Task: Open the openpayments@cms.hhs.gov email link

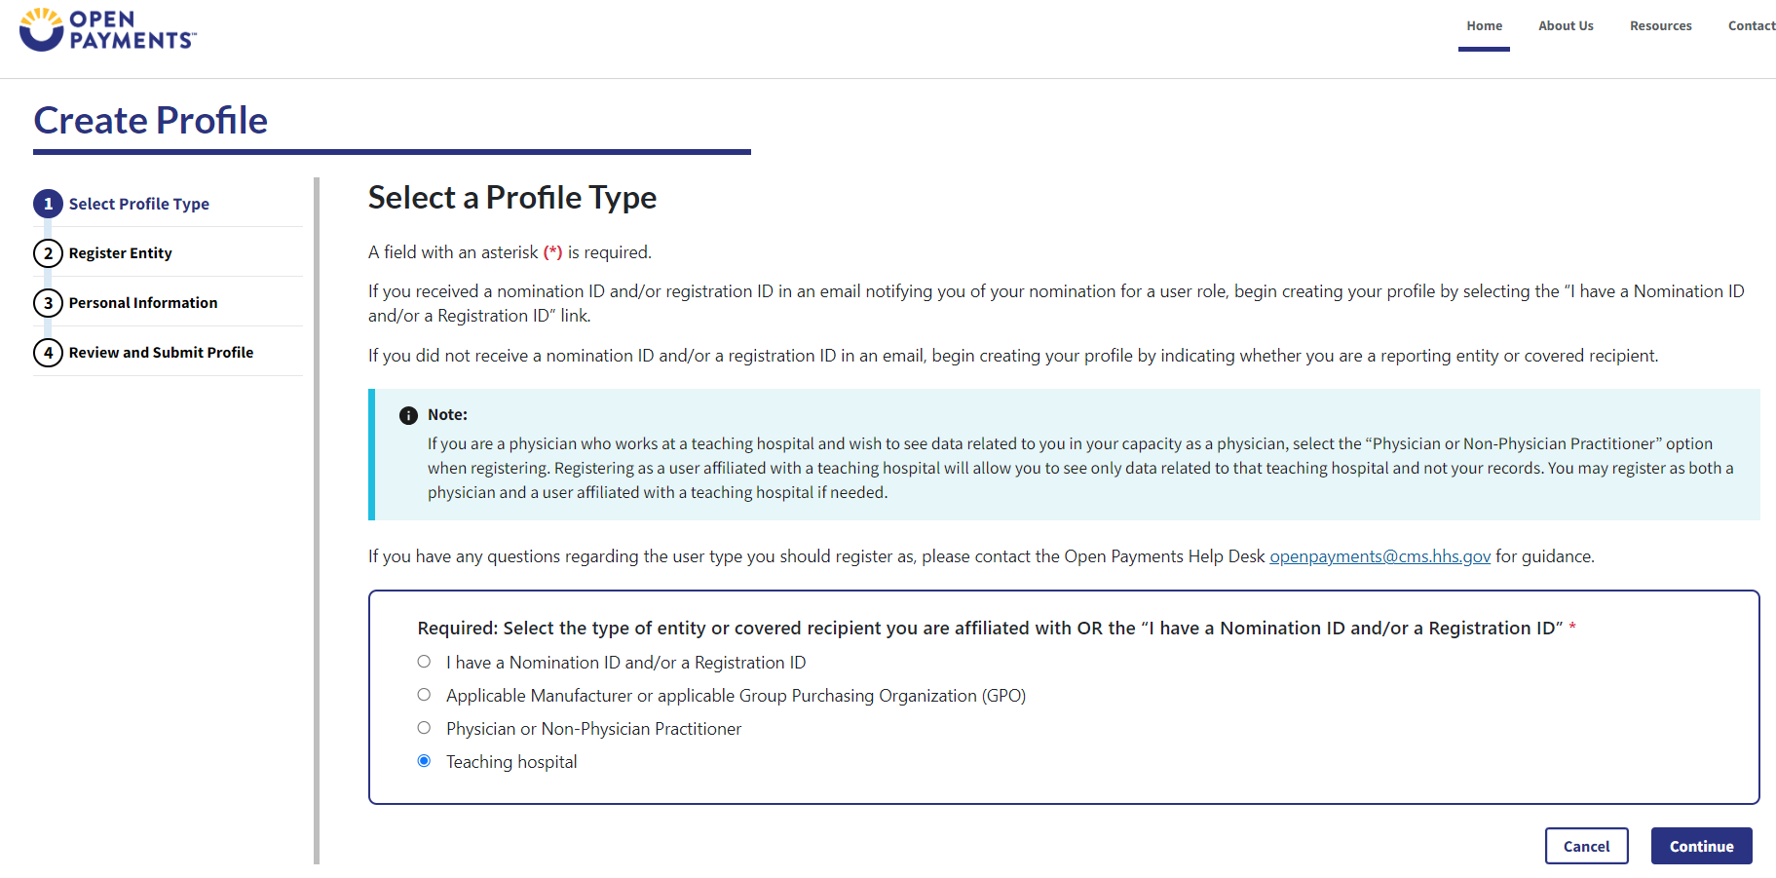Action: coord(1379,556)
